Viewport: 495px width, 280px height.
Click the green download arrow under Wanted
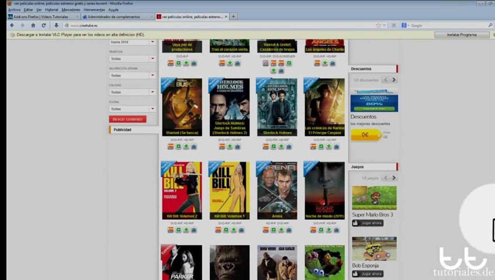(186, 146)
